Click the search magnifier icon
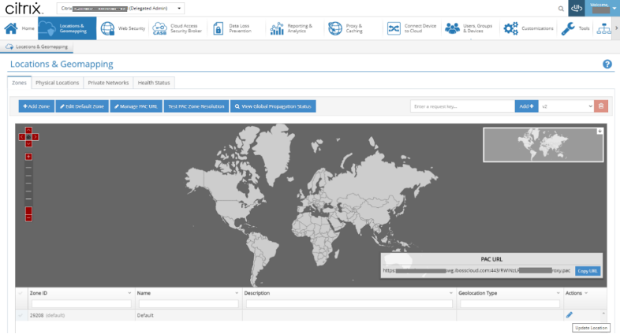The width and height of the screenshot is (620, 334). tap(561, 9)
